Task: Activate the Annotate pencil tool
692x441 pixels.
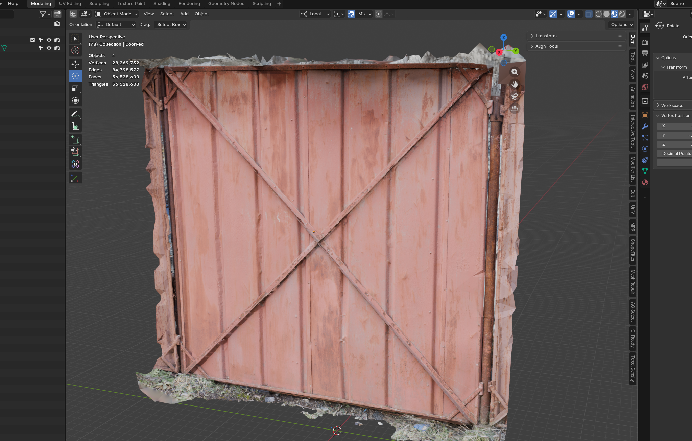Action: pos(75,114)
